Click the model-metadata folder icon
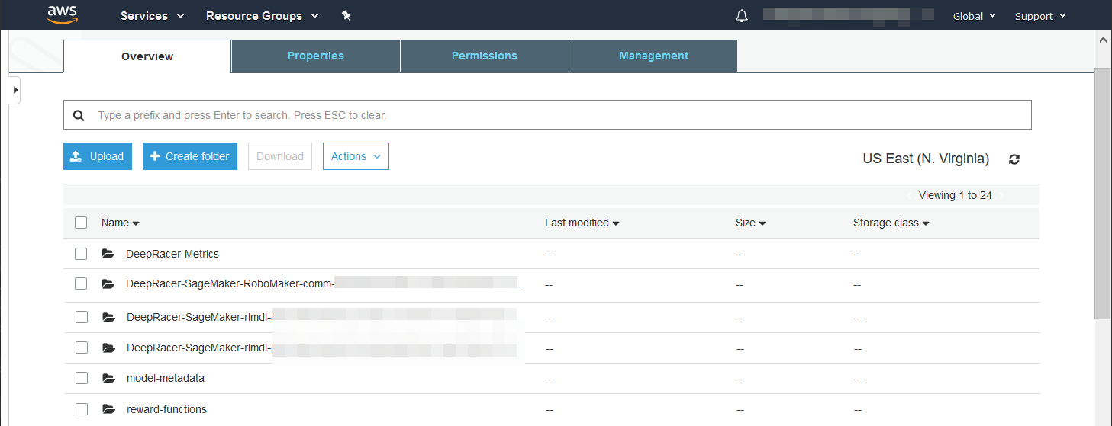The width and height of the screenshot is (1112, 426). point(108,378)
